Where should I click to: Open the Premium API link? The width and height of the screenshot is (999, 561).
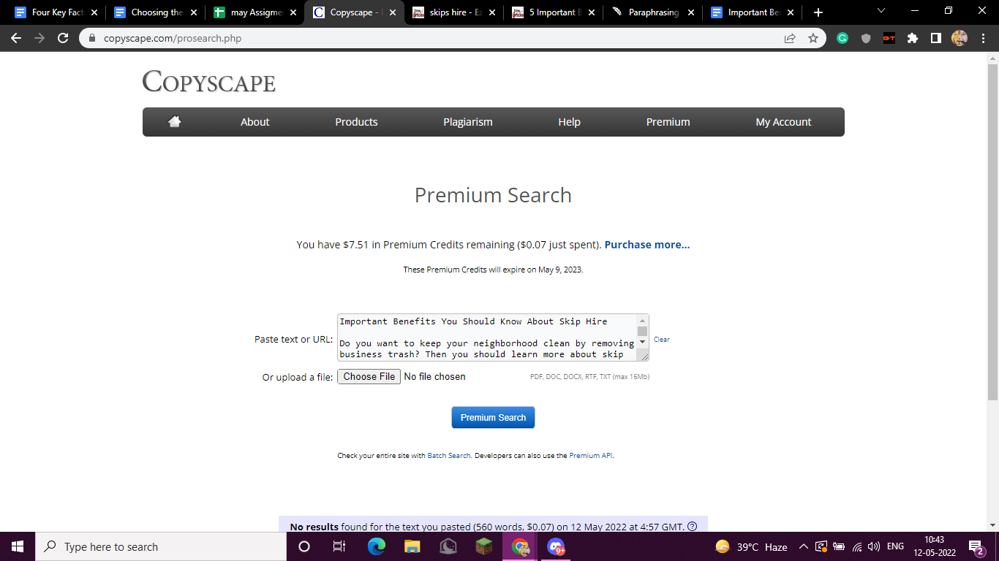pyautogui.click(x=590, y=455)
